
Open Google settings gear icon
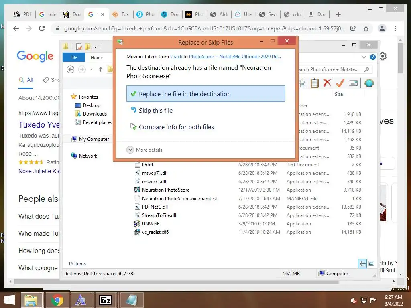[x=383, y=56]
